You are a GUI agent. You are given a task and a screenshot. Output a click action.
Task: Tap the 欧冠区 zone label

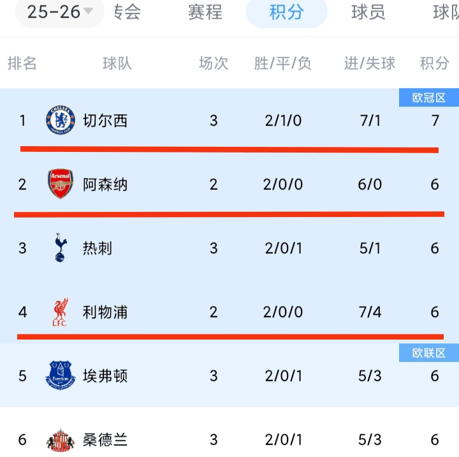click(429, 98)
